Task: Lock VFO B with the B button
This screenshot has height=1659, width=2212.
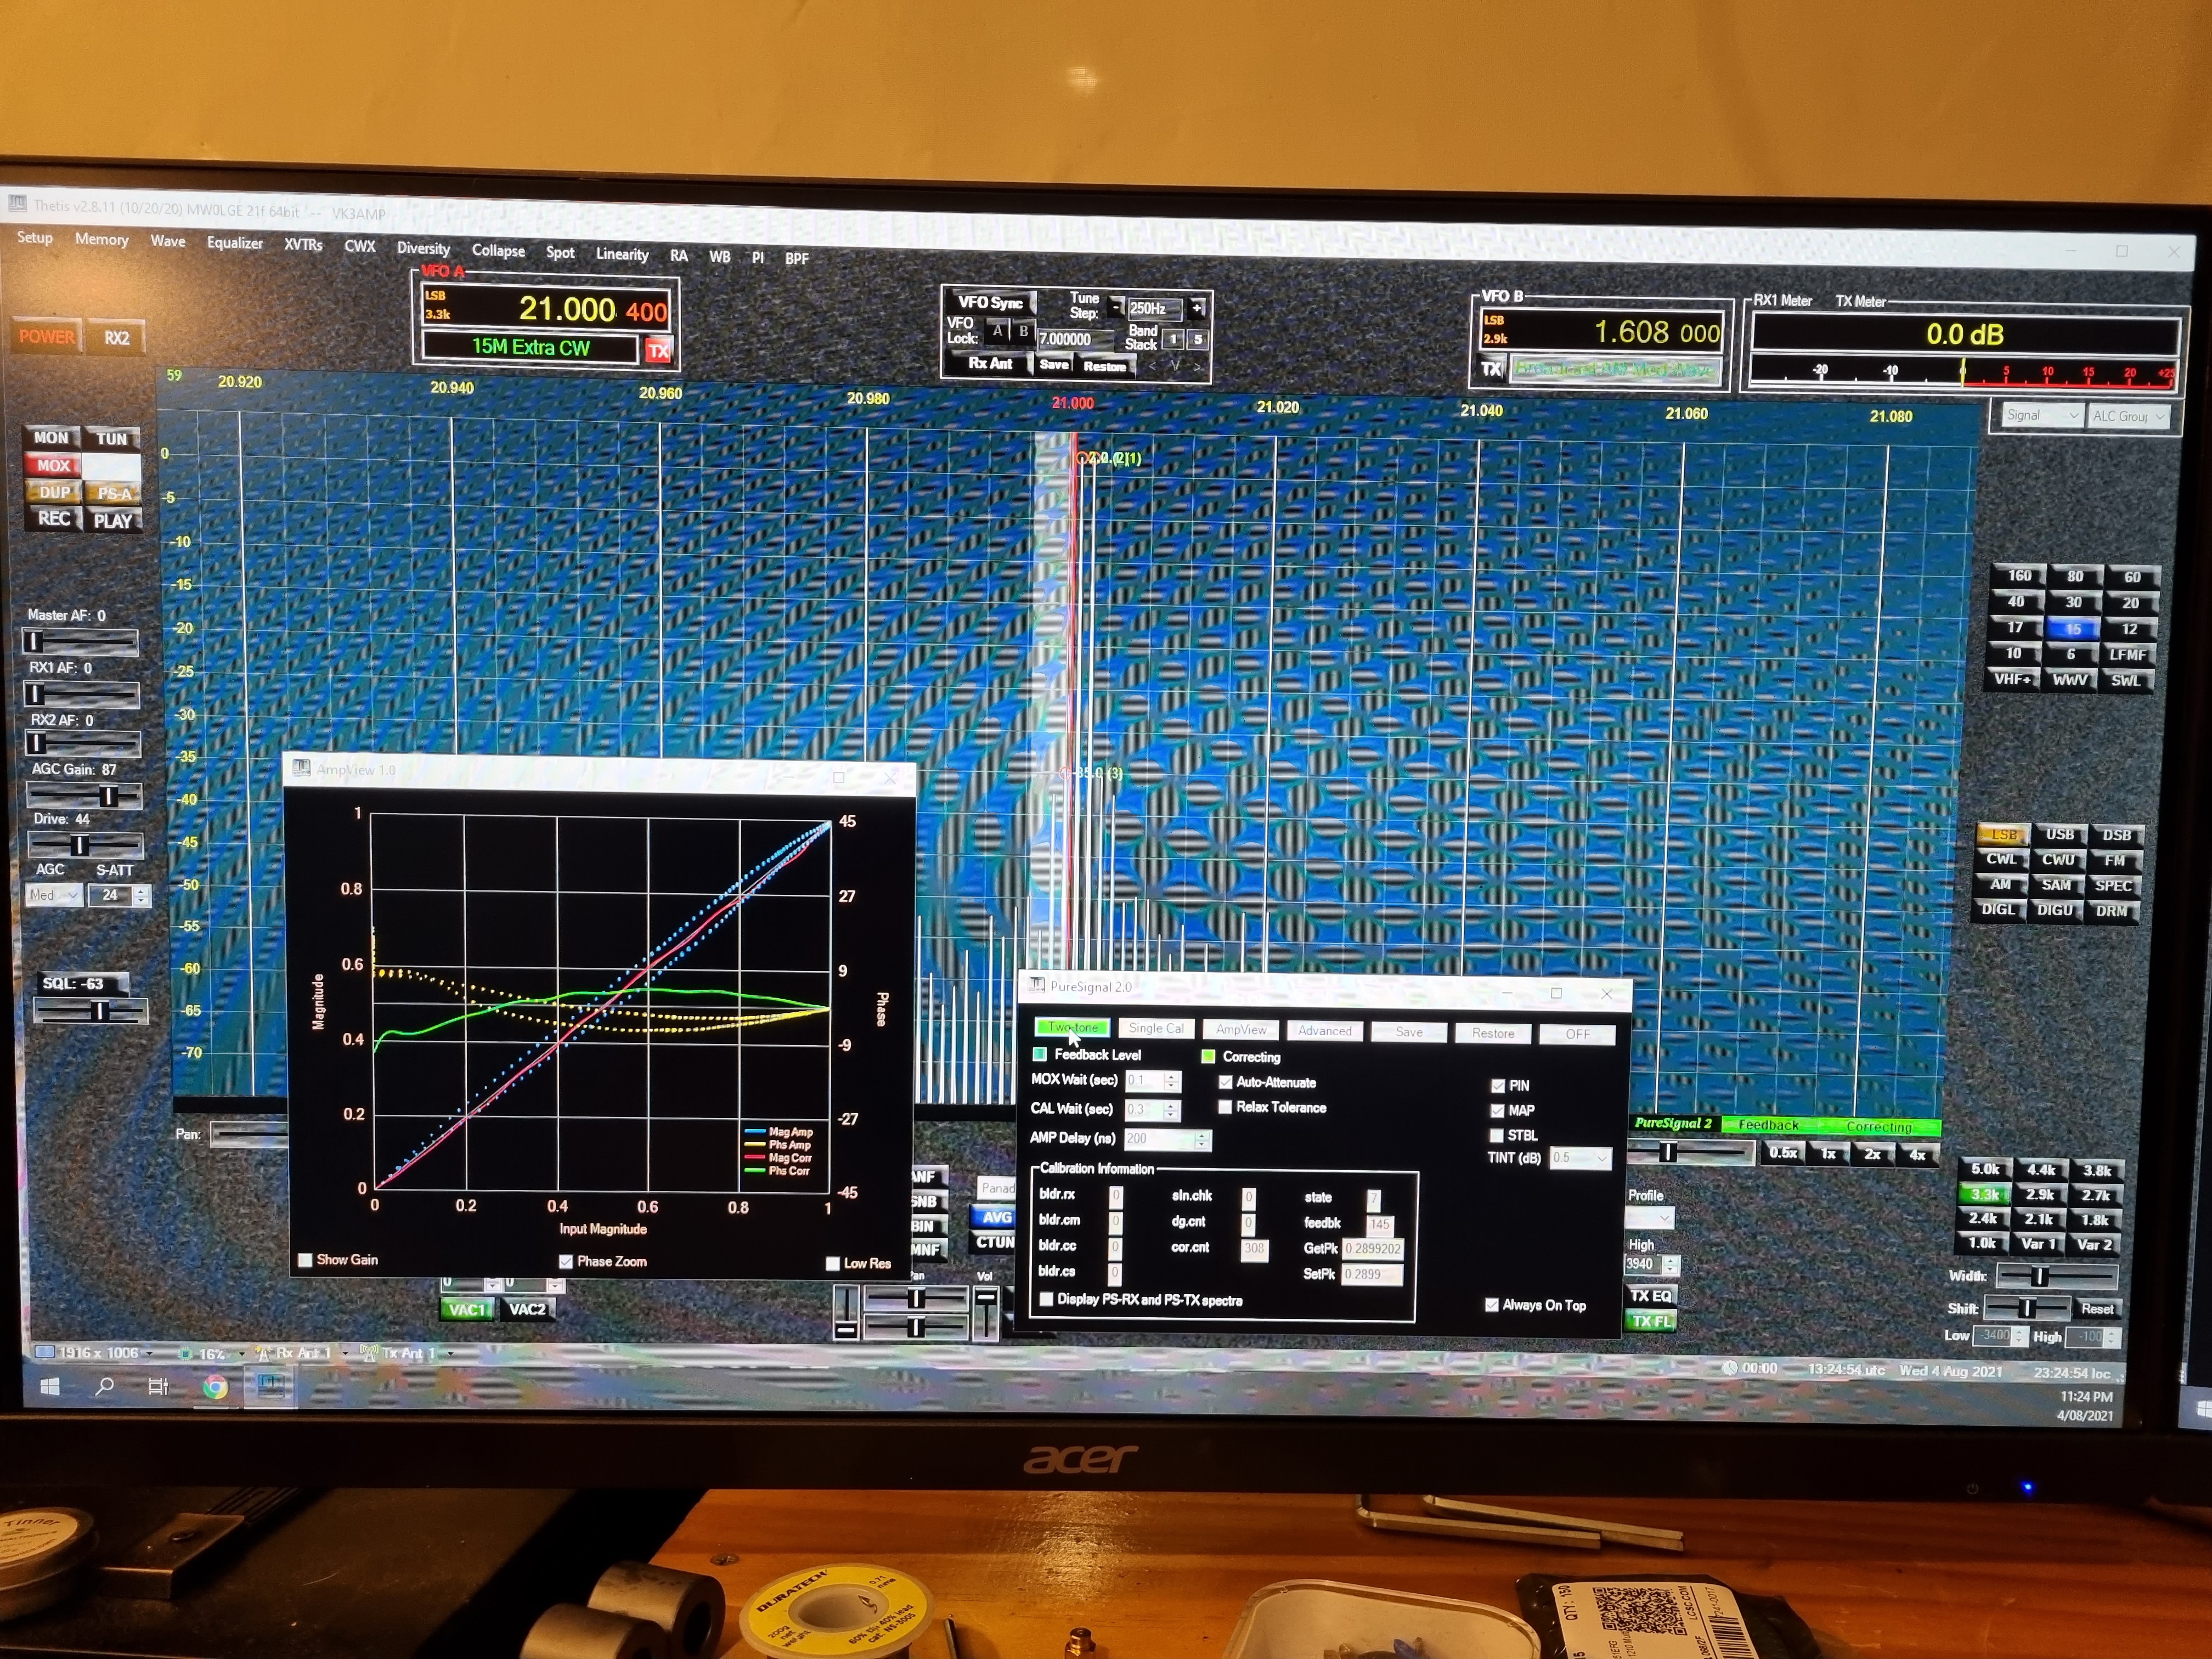Action: click(1023, 331)
